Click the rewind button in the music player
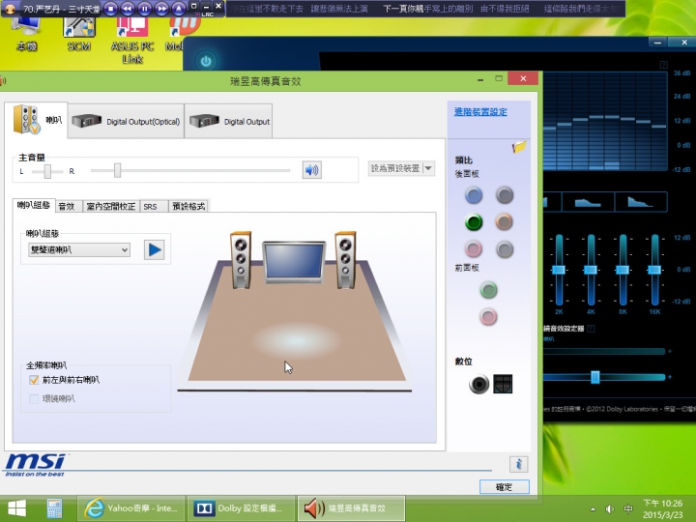Image resolution: width=696 pixels, height=522 pixels. click(x=128, y=8)
